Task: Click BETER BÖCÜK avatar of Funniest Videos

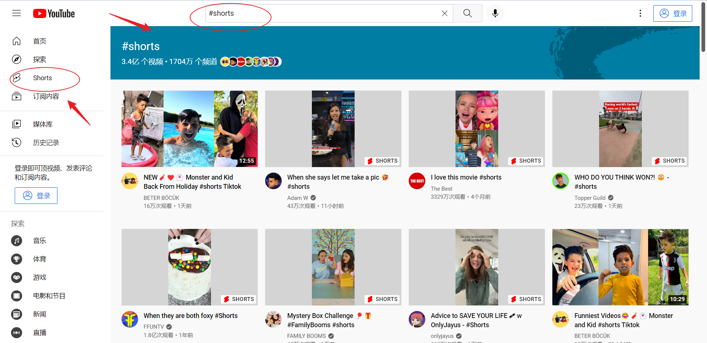Action: click(561, 319)
